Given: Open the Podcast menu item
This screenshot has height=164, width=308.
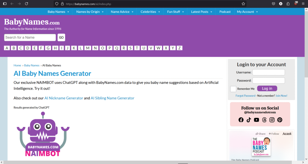Looking at the screenshot, I should (x=225, y=12).
